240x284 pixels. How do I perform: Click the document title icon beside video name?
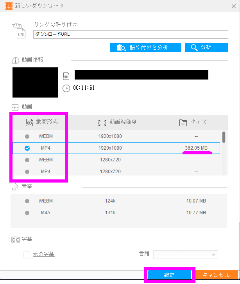(66, 76)
